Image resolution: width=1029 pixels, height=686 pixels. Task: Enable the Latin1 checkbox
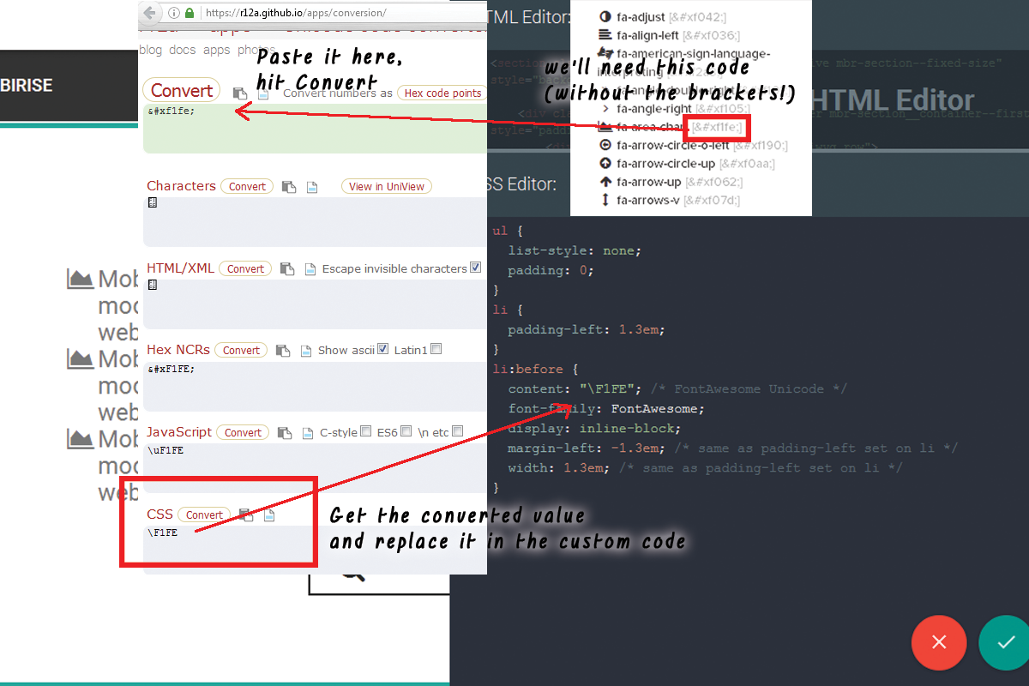(x=436, y=349)
